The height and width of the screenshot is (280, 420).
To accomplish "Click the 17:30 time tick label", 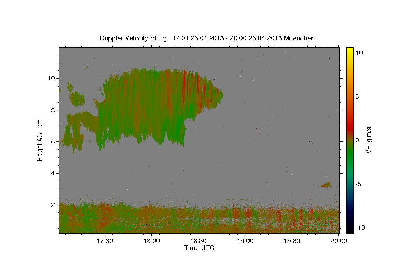I will (104, 241).
